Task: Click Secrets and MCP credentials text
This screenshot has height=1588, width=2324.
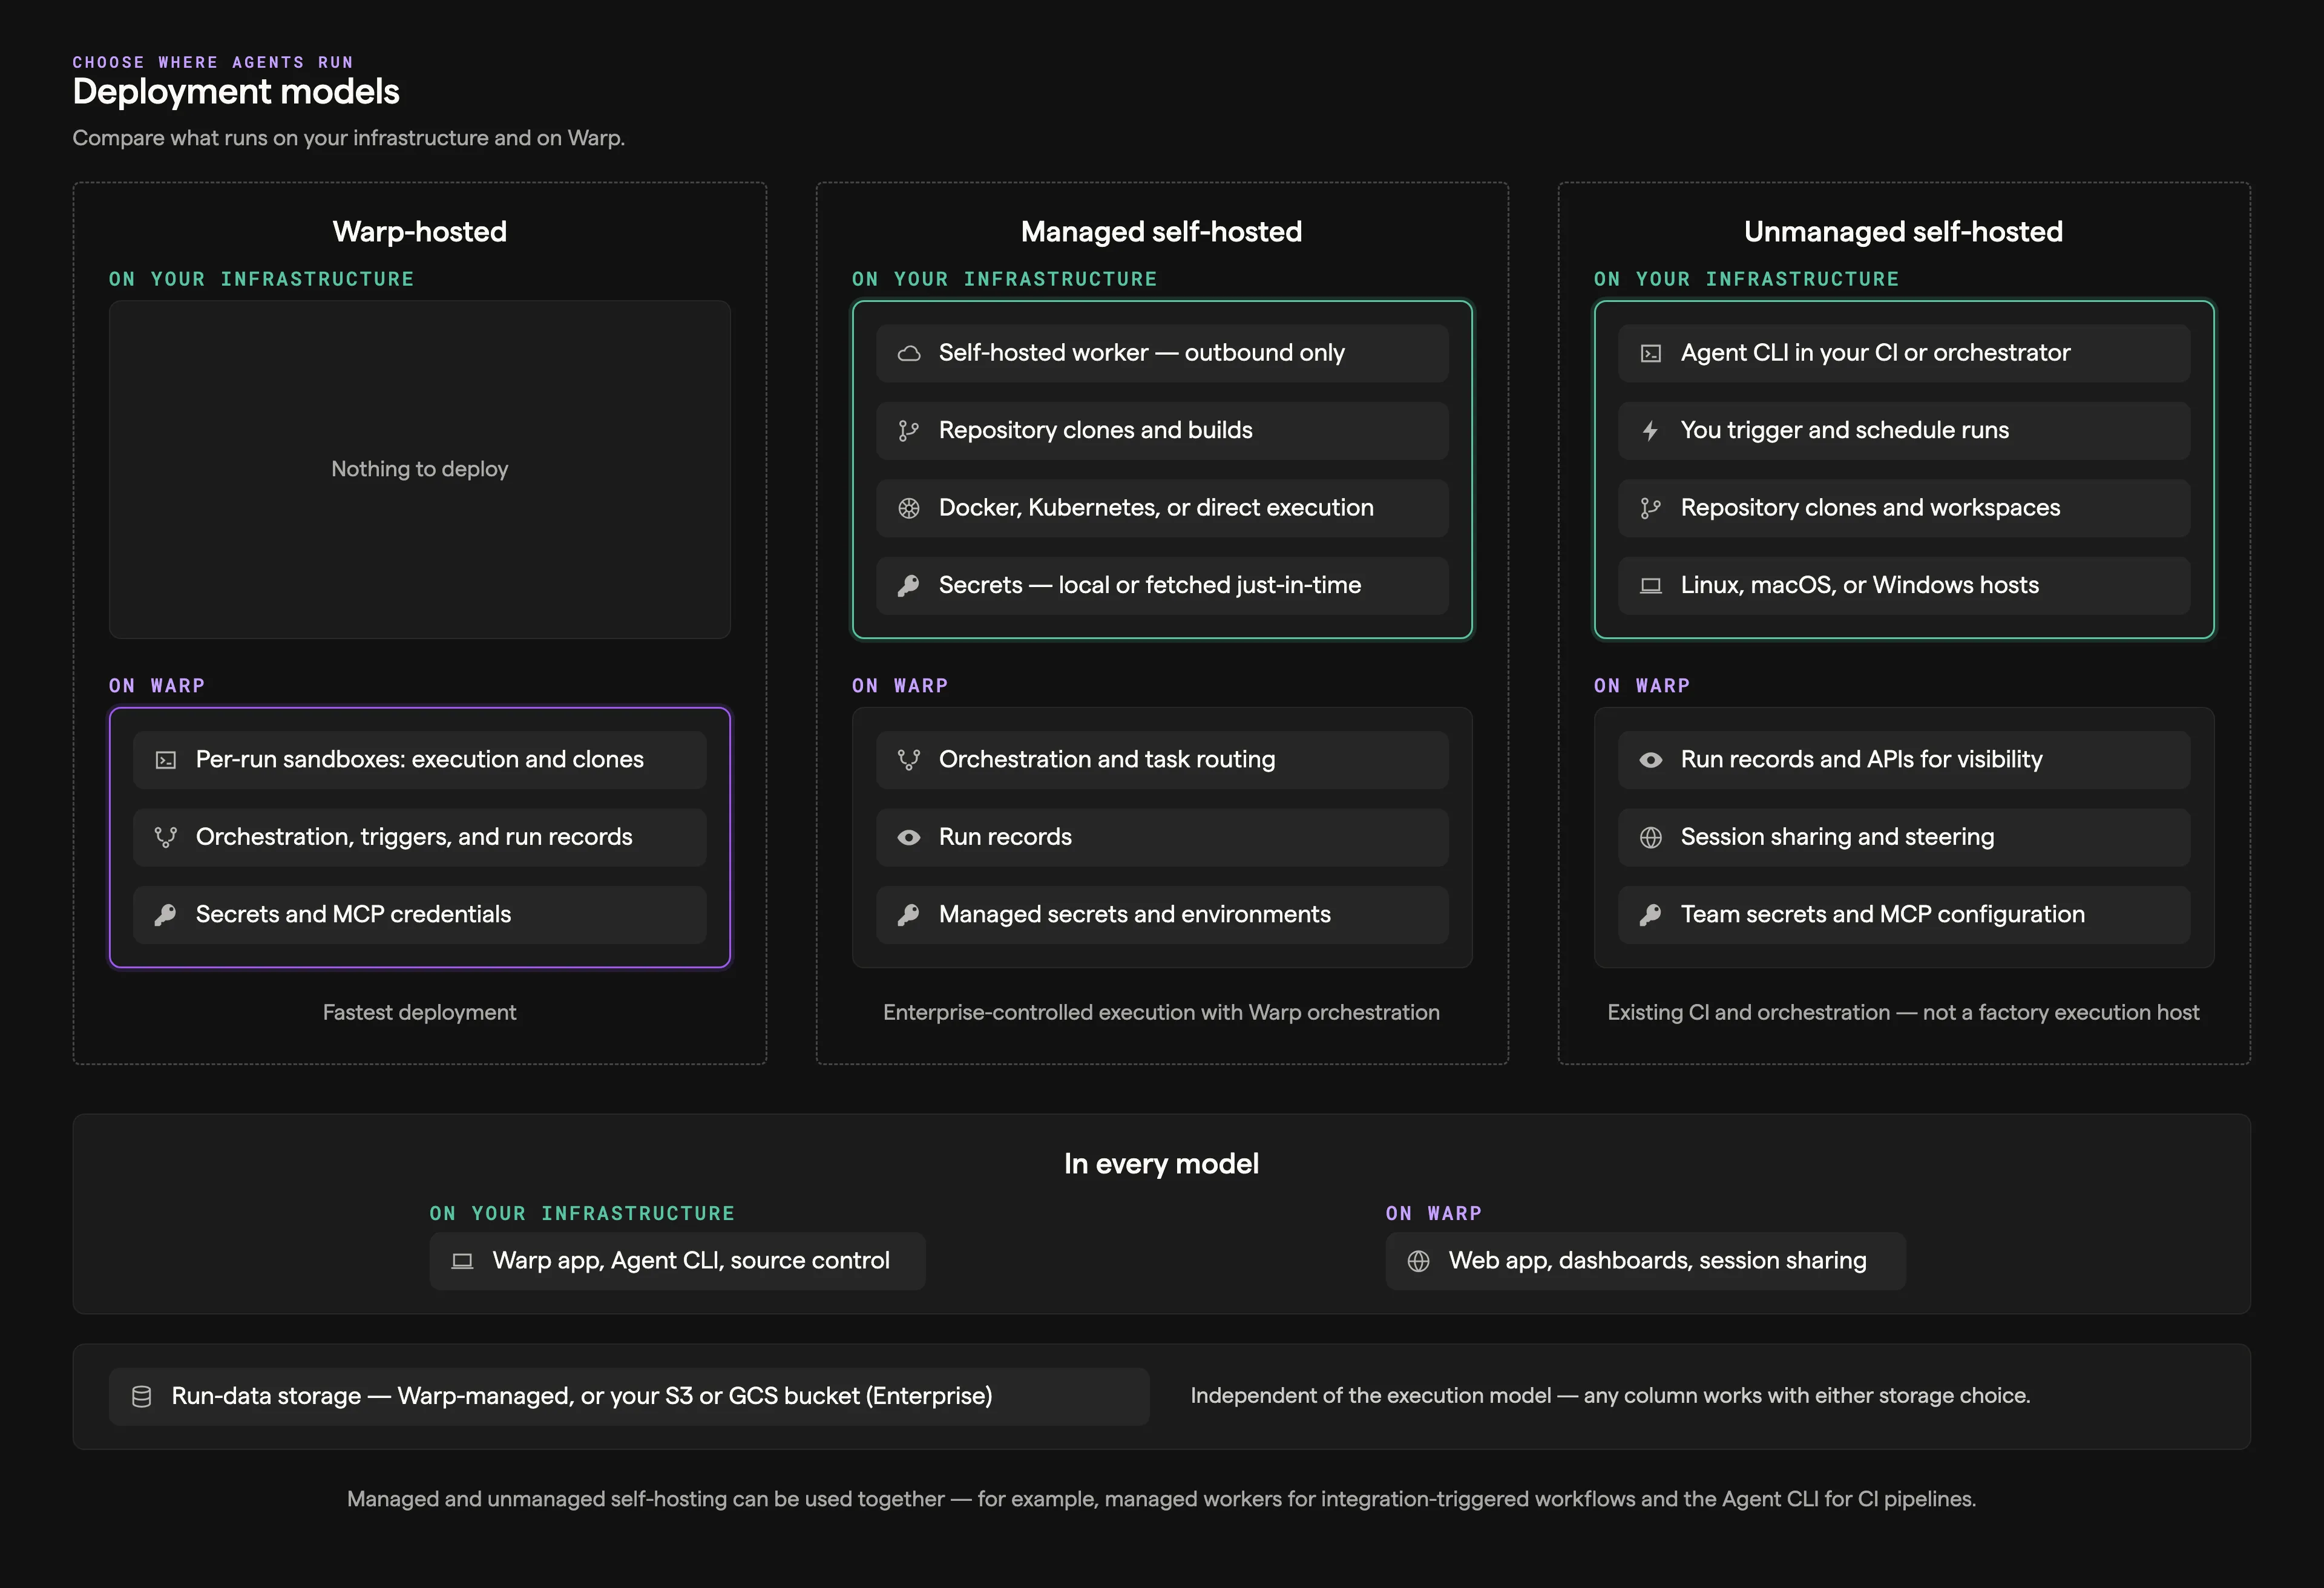Action: (353, 915)
